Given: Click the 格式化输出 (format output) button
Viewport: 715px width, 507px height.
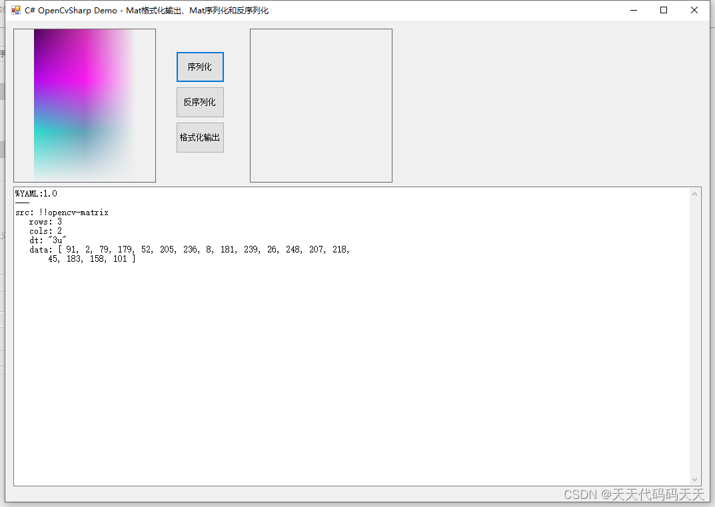Looking at the screenshot, I should coord(200,137).
